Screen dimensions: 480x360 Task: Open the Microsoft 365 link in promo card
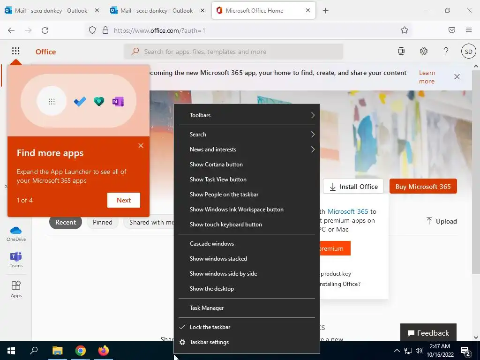348,211
